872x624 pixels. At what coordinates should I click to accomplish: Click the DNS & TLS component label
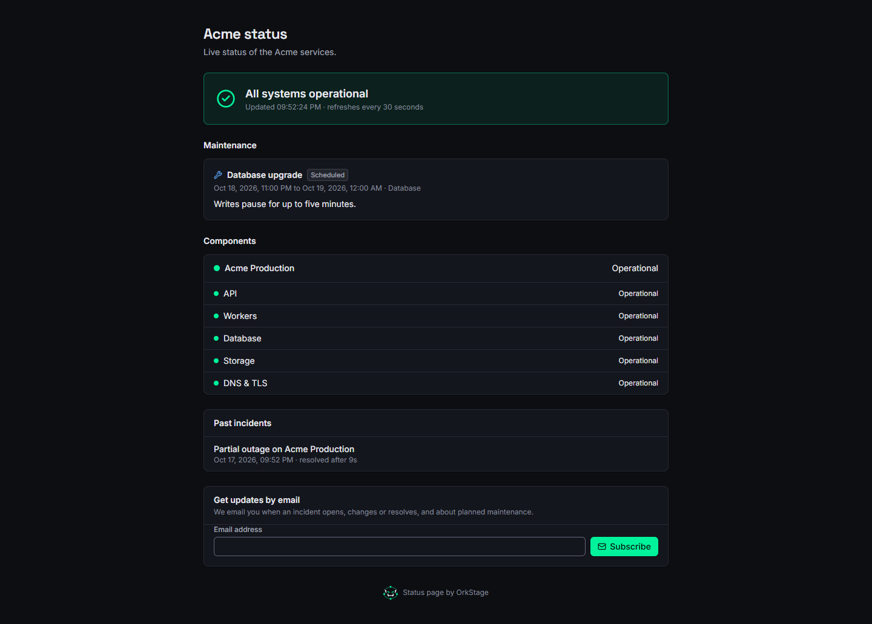pyautogui.click(x=245, y=383)
